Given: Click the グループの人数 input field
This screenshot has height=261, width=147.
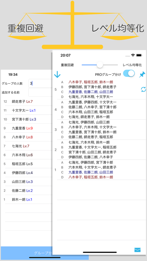Looking at the screenshot, I should point(40,83).
